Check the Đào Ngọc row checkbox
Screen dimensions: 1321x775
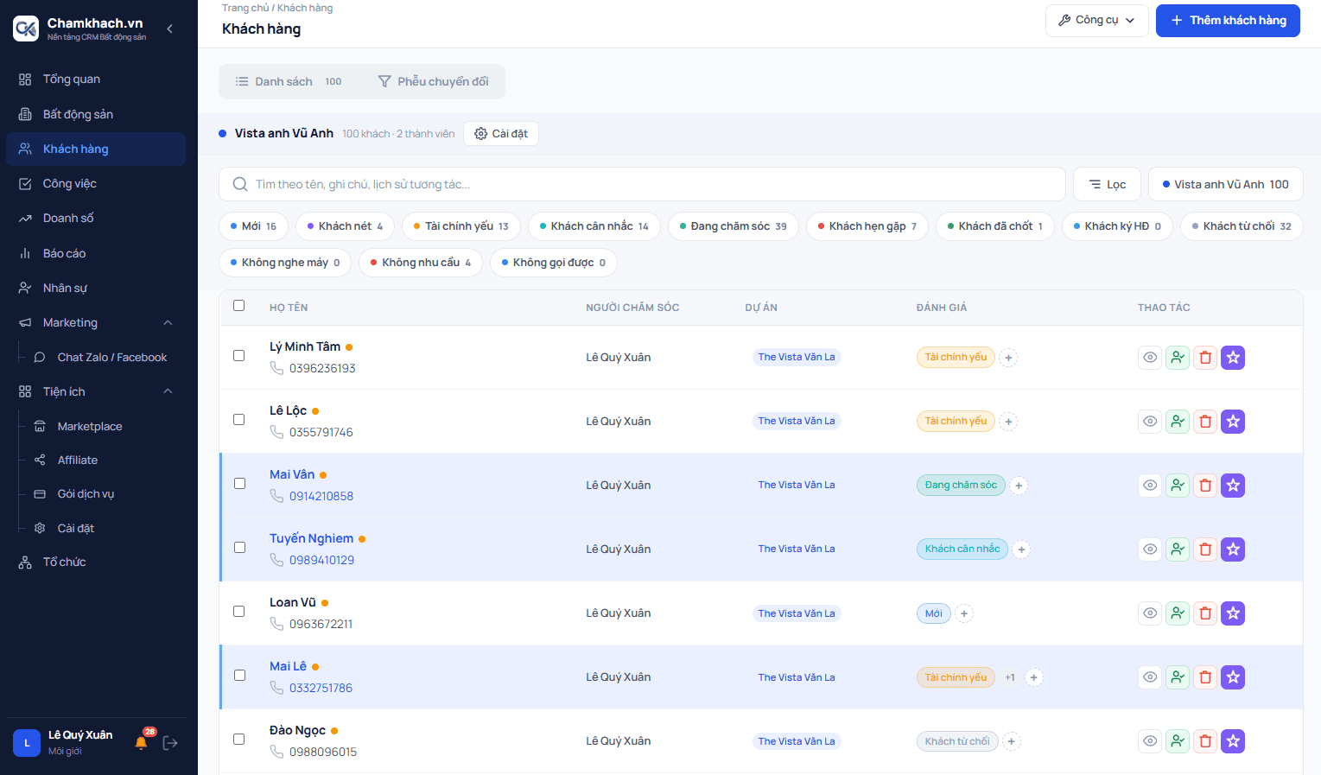tap(239, 740)
